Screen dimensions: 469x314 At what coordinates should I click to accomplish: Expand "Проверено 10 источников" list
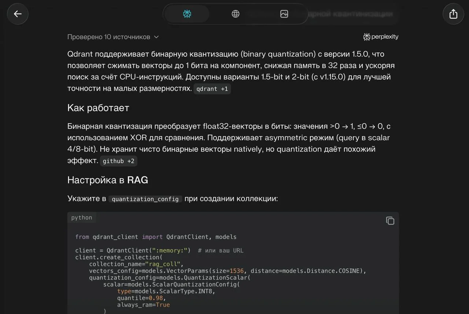[x=109, y=37]
